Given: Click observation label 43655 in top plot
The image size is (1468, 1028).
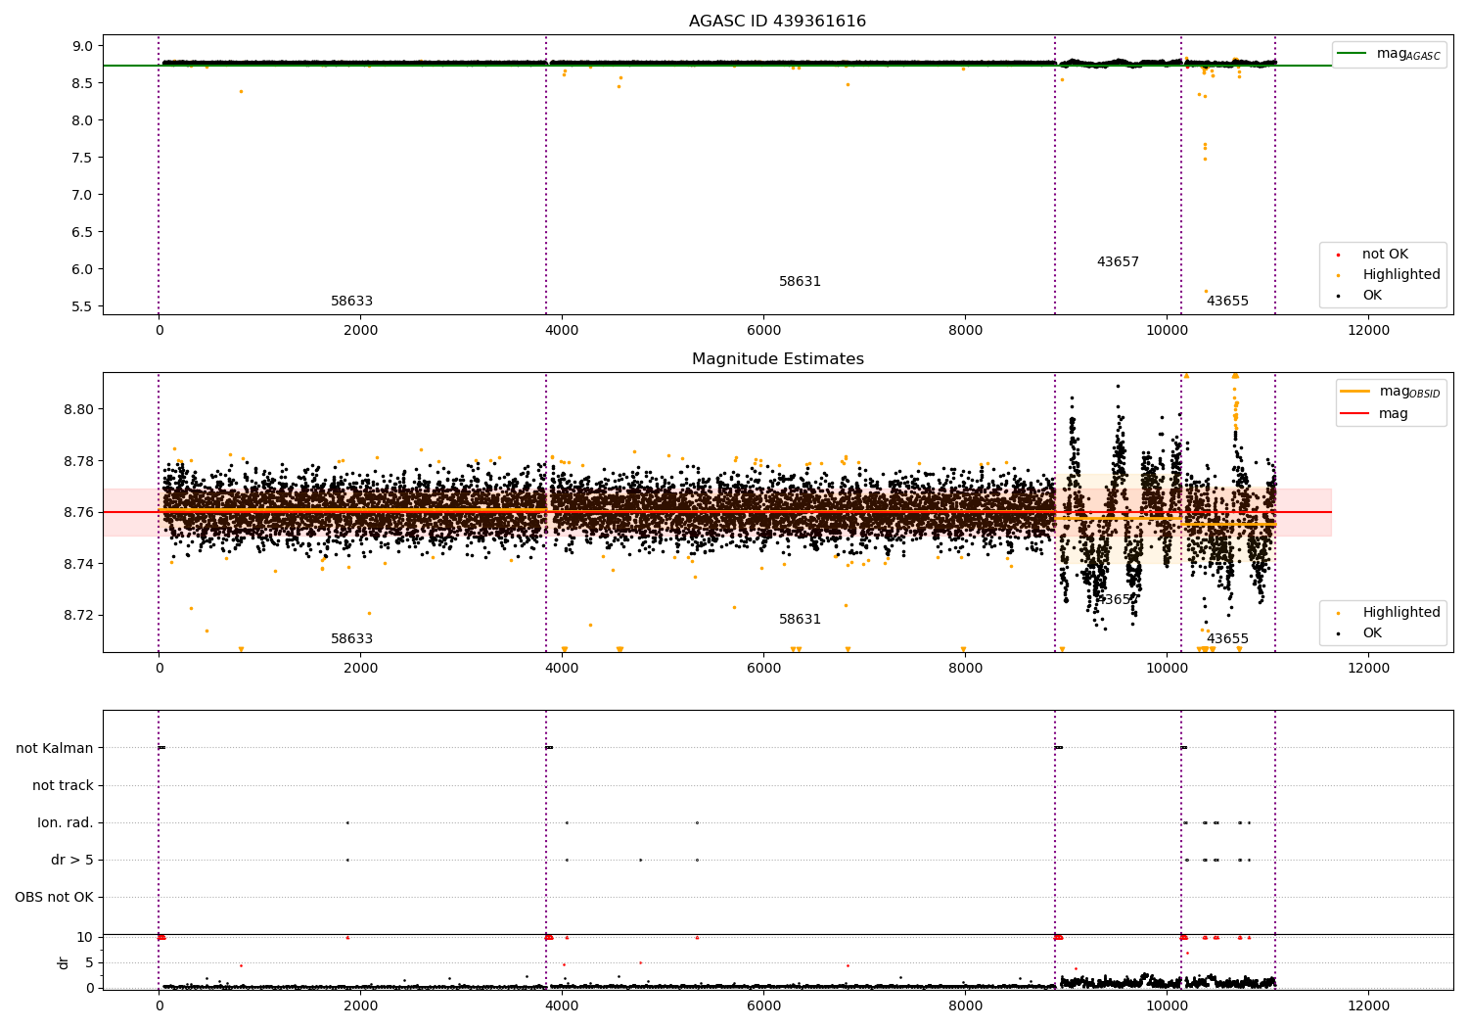Looking at the screenshot, I should (x=1227, y=302).
